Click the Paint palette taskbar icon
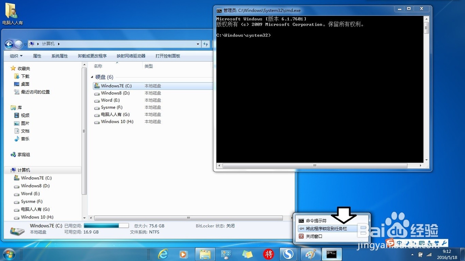This screenshot has width=465, height=261. click(x=310, y=254)
